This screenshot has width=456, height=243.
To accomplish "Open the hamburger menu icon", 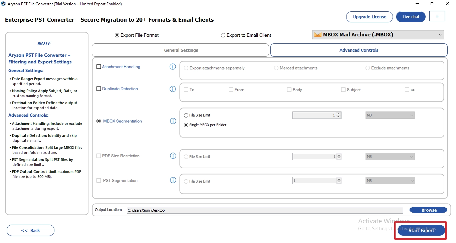I will (437, 16).
